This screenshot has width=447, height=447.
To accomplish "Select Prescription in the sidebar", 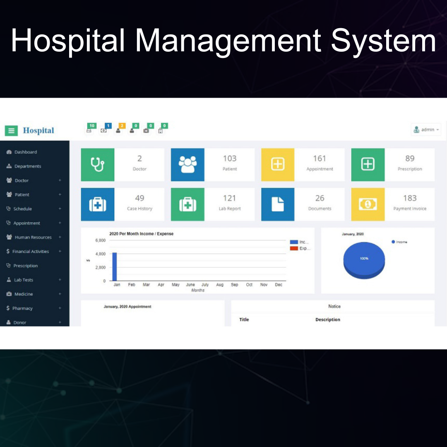I will point(25,266).
